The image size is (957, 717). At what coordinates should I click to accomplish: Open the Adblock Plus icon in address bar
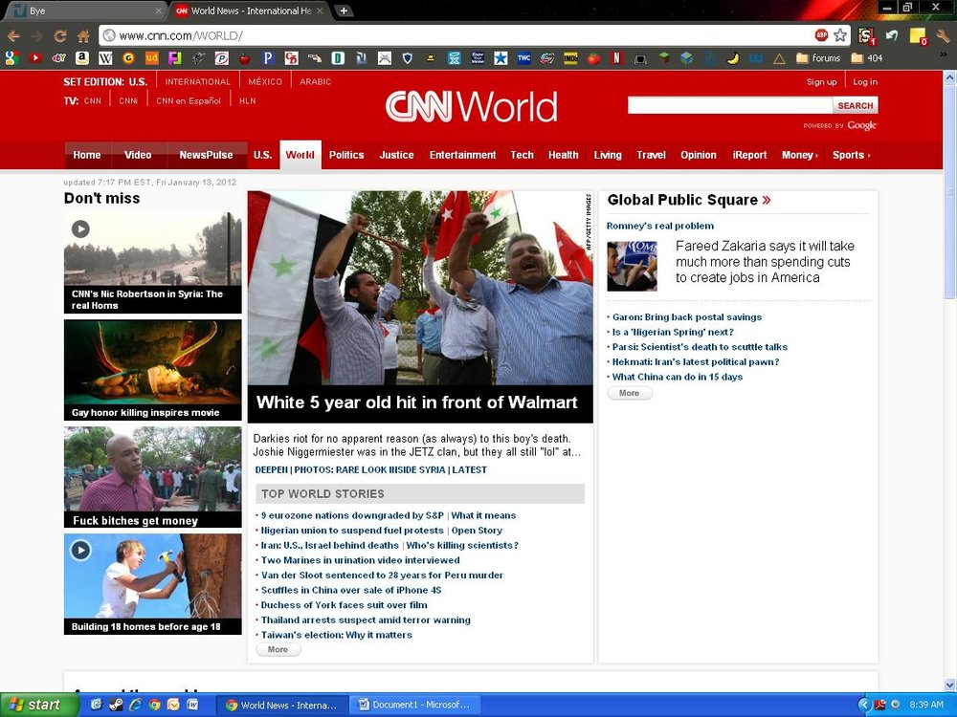(821, 35)
